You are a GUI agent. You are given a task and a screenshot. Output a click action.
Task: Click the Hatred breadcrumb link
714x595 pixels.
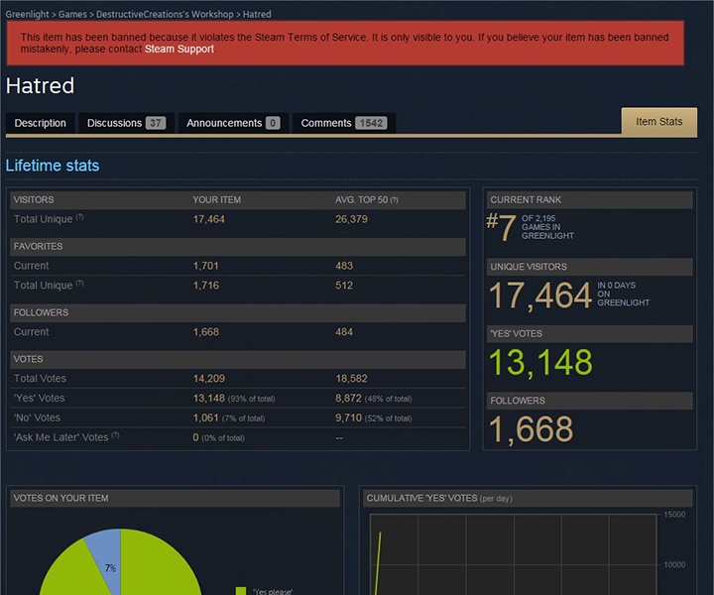coord(257,15)
